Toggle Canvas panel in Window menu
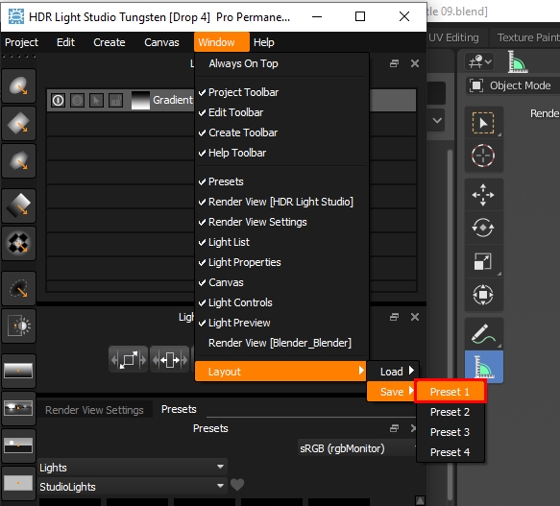560x506 pixels. click(x=280, y=282)
